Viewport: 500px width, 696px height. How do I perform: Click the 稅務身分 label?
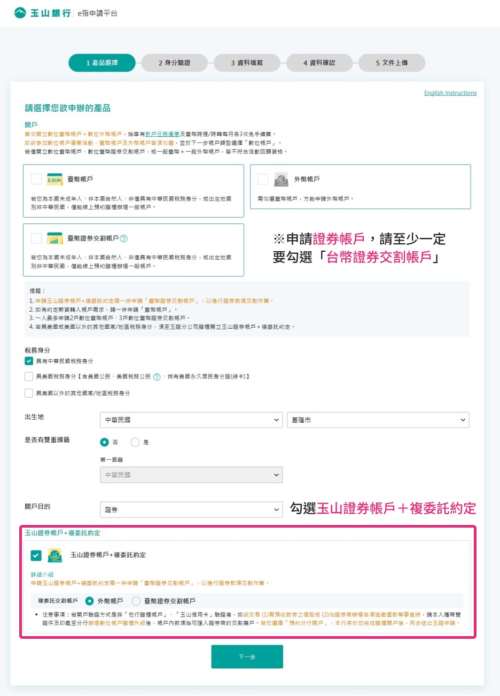coord(37,350)
